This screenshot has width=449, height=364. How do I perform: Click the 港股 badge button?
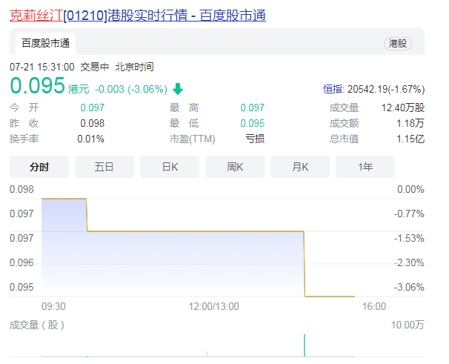pos(397,44)
